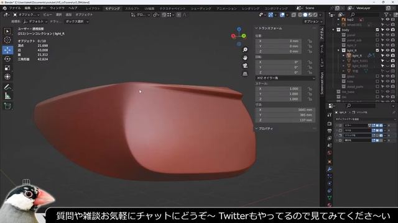Select the Scale tool in left toolbar
The height and width of the screenshot is (223, 398).
click(7, 68)
